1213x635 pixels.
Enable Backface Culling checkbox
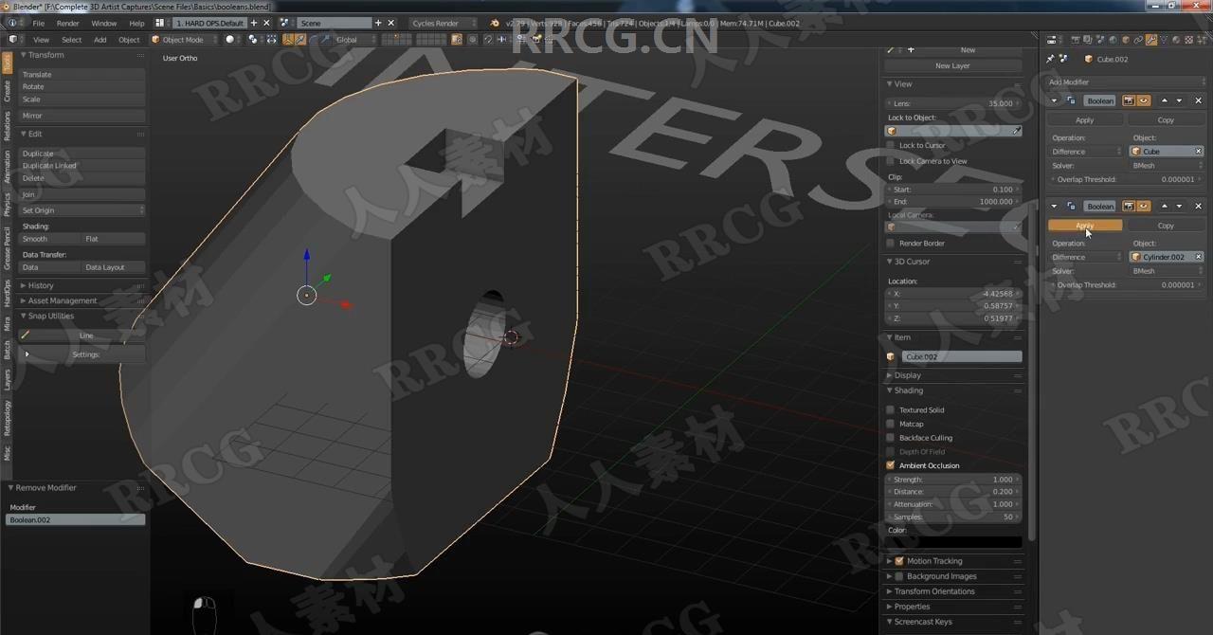click(x=891, y=438)
